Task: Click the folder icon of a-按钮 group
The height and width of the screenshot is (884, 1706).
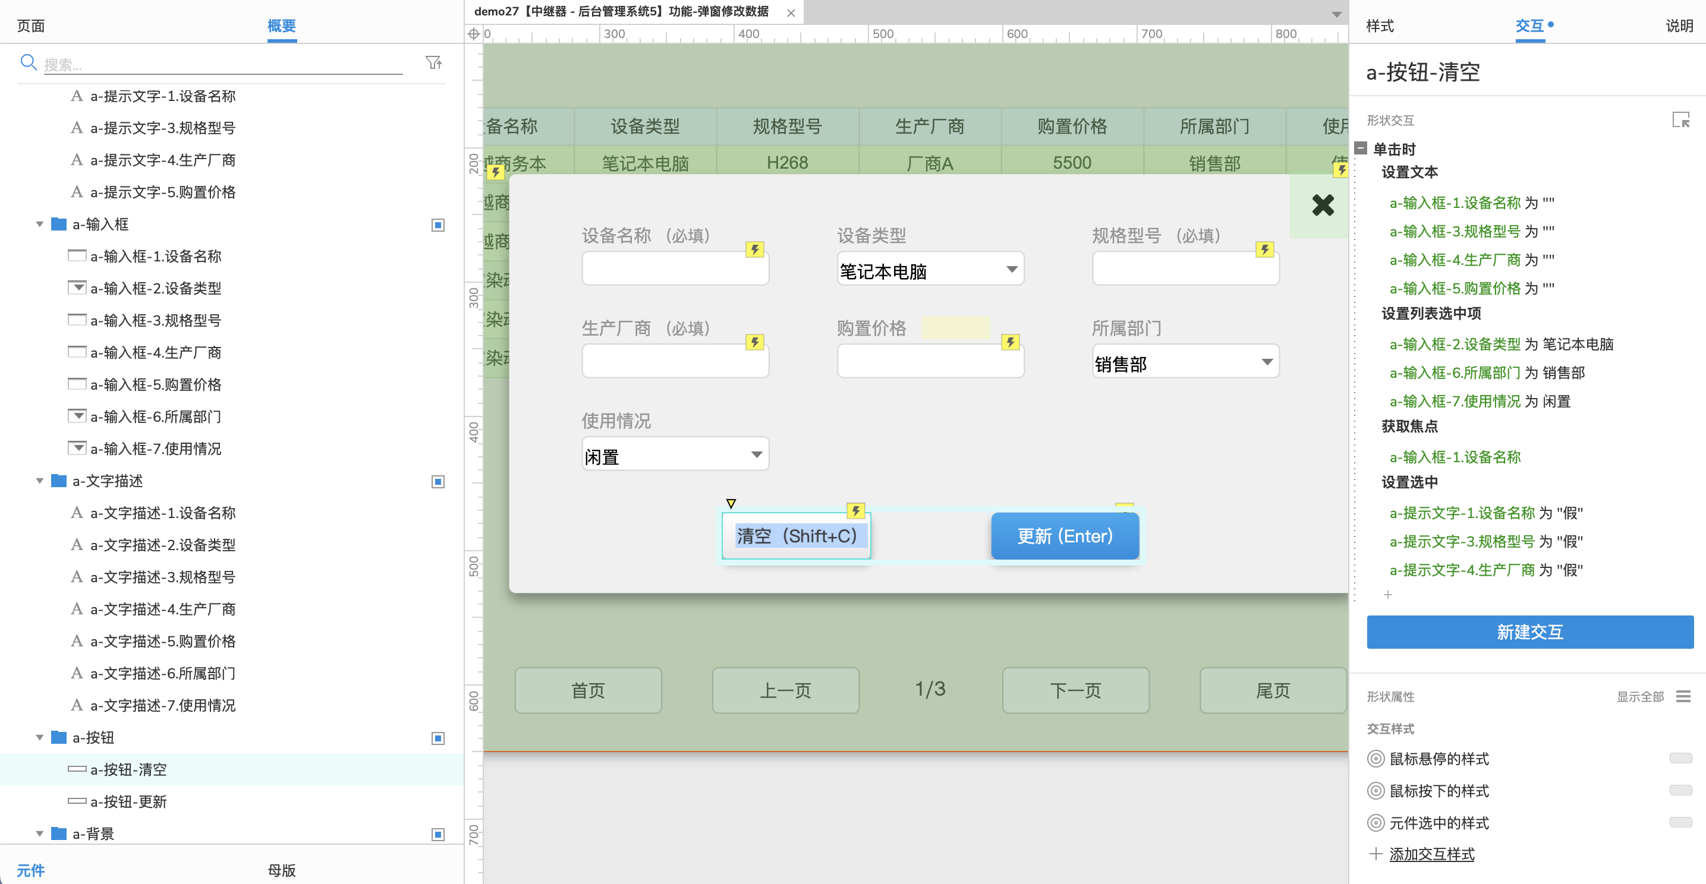Action: (x=59, y=737)
